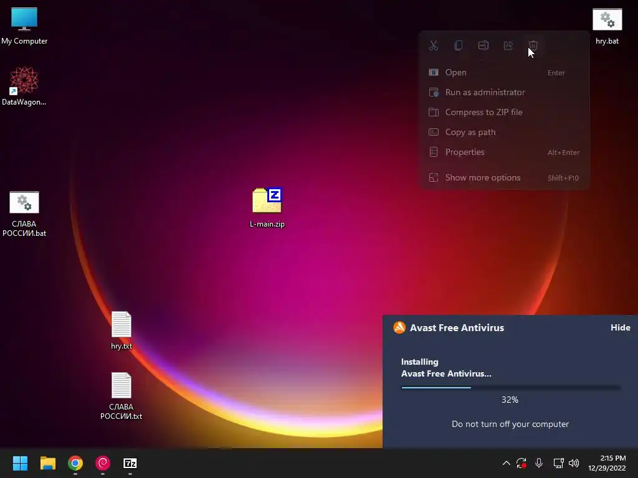Viewport: 638px width, 478px height.
Task: Click the Share icon in context menu
Action: [508, 45]
